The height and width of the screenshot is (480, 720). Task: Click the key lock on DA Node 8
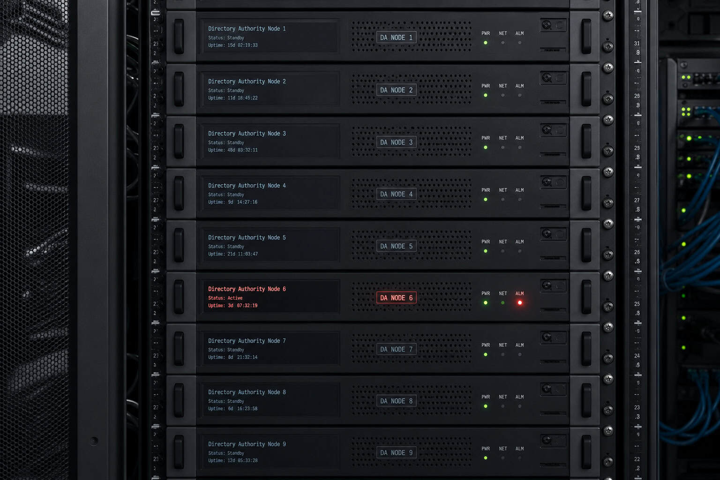547,388
